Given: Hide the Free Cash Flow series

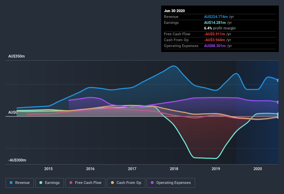Looking at the screenshot, I should pos(85,183).
